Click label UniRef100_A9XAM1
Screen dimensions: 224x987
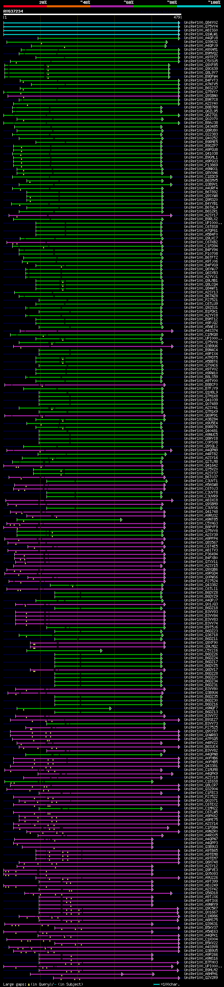click(201, 49)
